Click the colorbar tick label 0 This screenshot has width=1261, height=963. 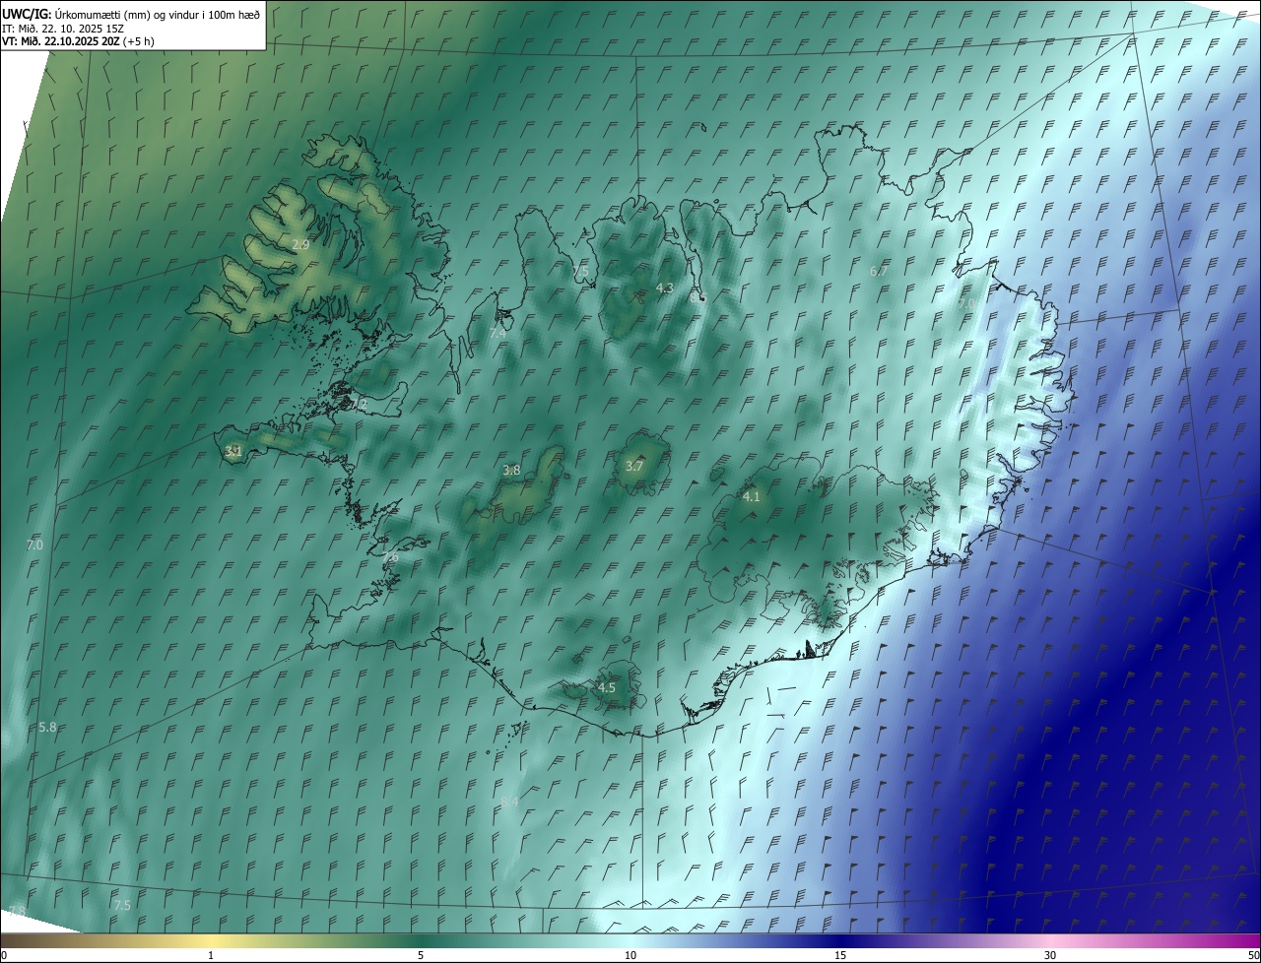click(4, 955)
